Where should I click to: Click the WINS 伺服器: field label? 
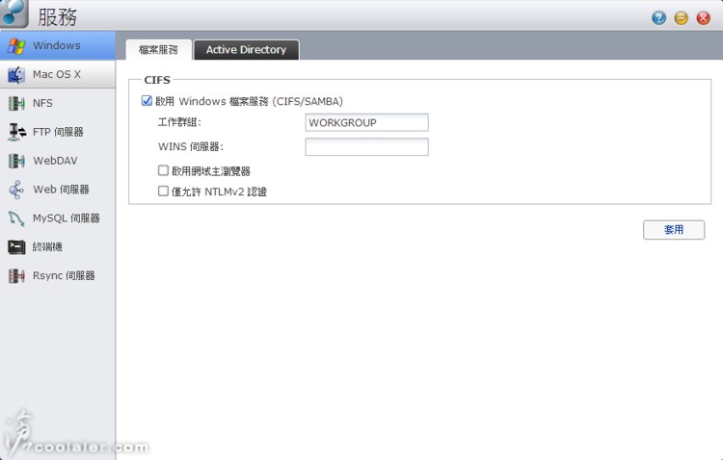(191, 147)
